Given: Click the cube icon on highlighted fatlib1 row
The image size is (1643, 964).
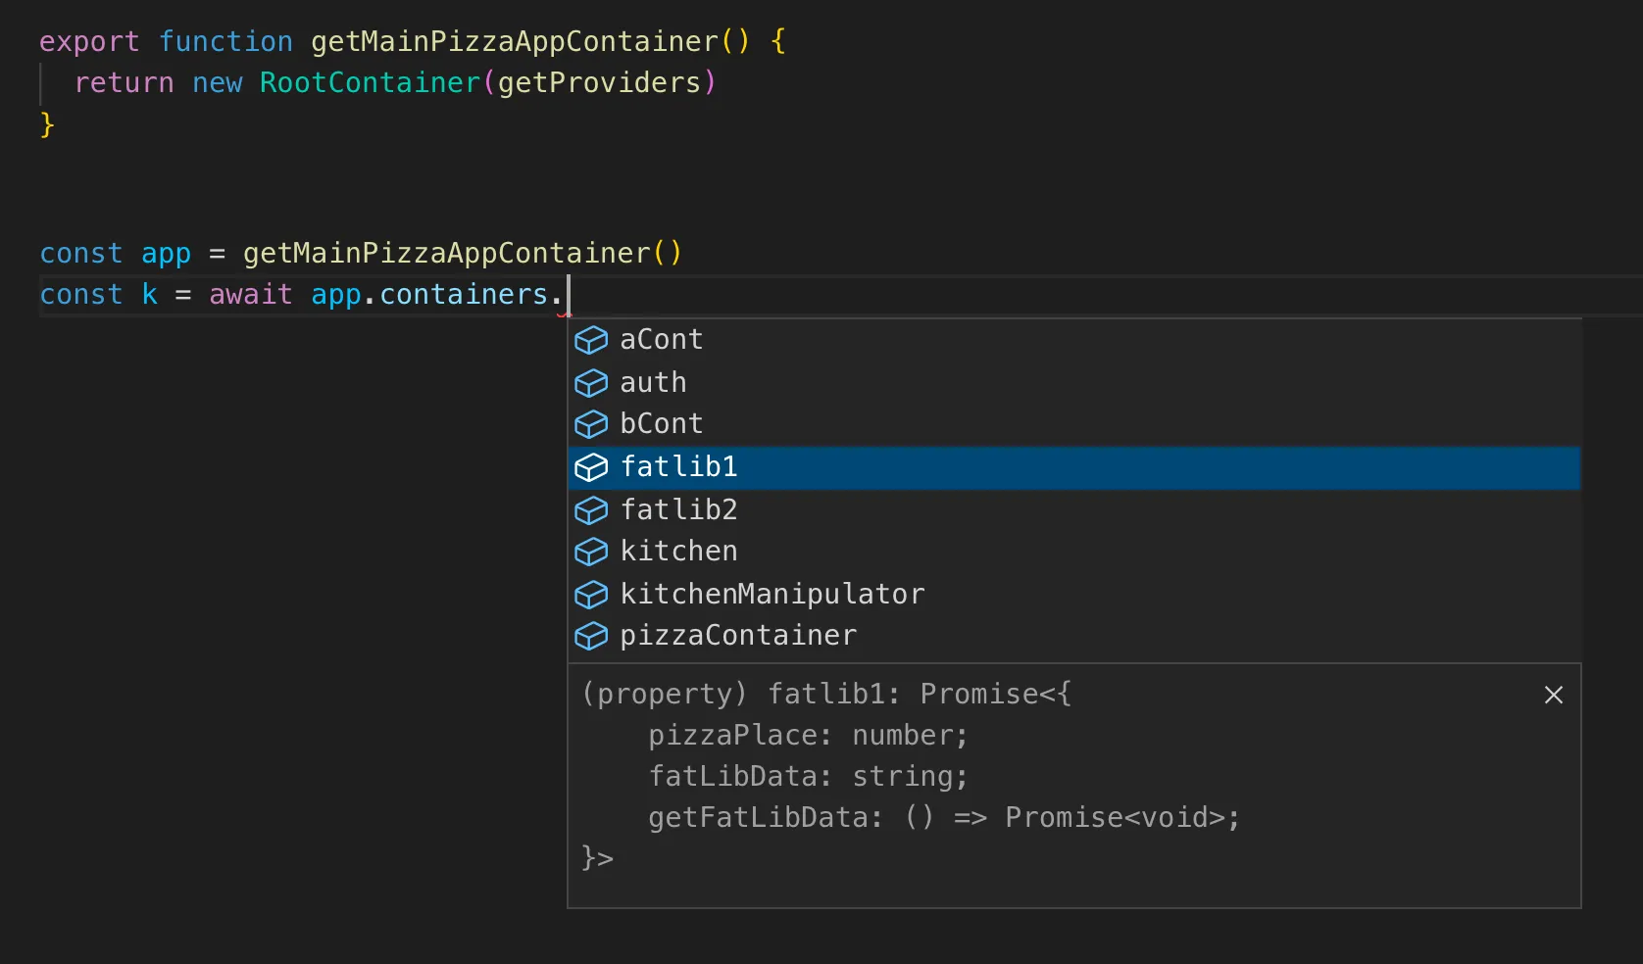Looking at the screenshot, I should click(x=591, y=467).
